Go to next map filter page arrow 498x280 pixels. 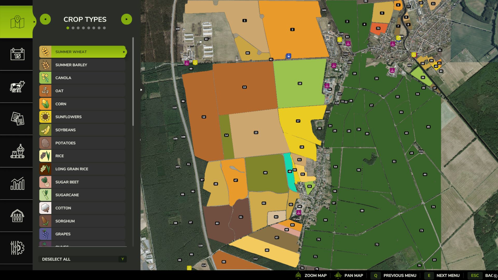pos(127,19)
